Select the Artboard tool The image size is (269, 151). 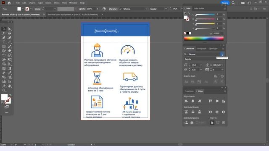coord(10,82)
